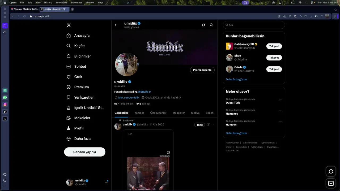Expand join date chevron details
Viewport: 340px width, 191px height.
tap(180, 98)
